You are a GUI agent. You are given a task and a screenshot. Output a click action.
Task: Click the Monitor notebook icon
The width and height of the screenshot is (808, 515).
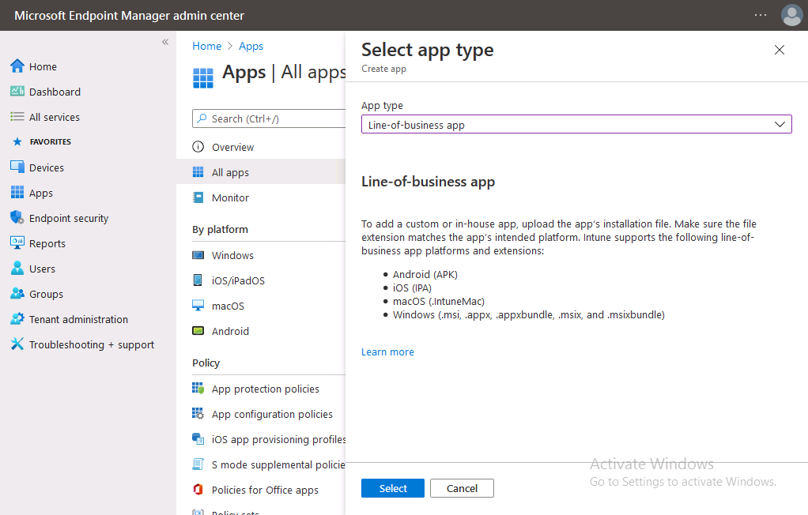click(x=198, y=197)
